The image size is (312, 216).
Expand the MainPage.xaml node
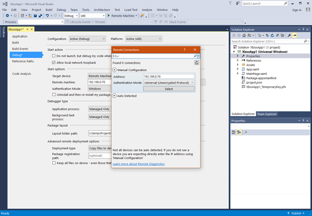coord(238,73)
